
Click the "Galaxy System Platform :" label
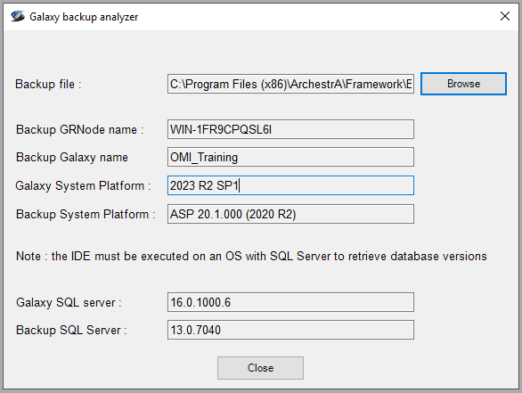83,186
